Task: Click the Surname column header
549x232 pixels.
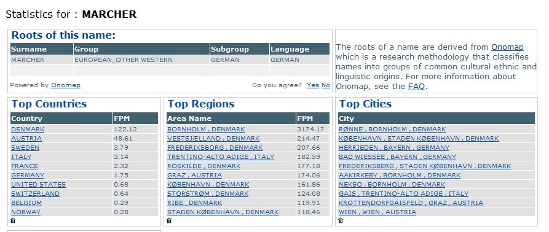Action: click(42, 49)
